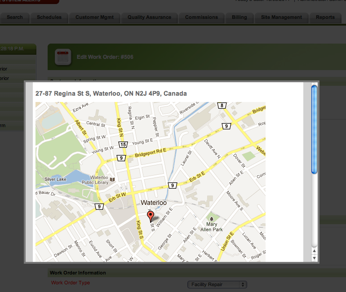
Task: Click the Central St street label
Action: [x=96, y=124]
